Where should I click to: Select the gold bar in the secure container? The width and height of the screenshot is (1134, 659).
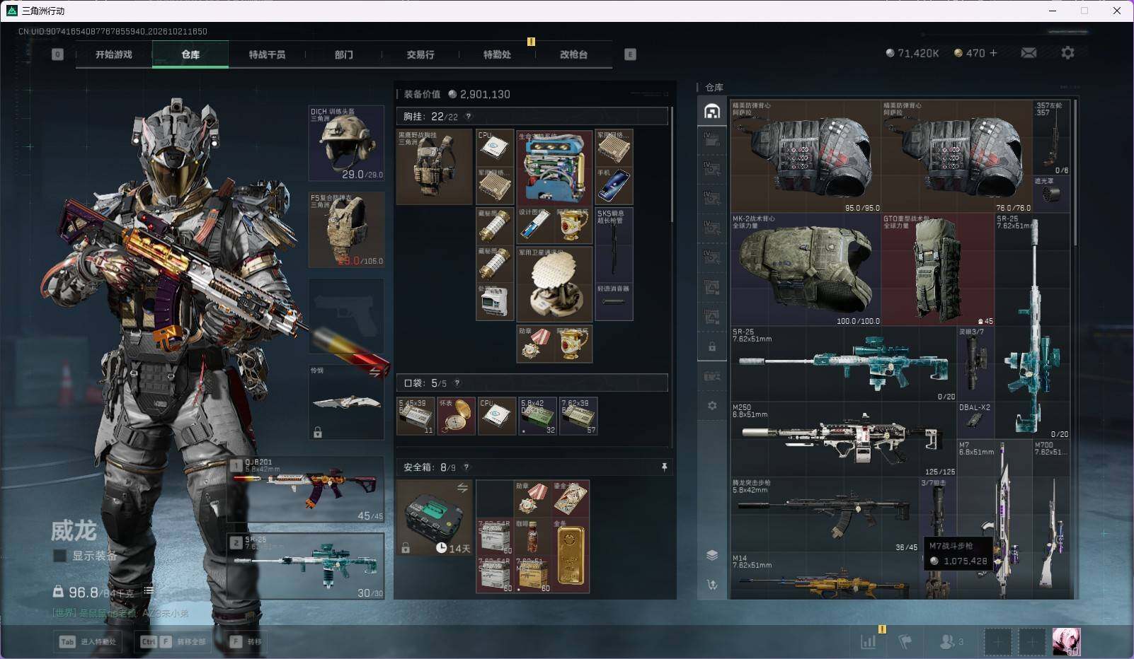tap(571, 556)
